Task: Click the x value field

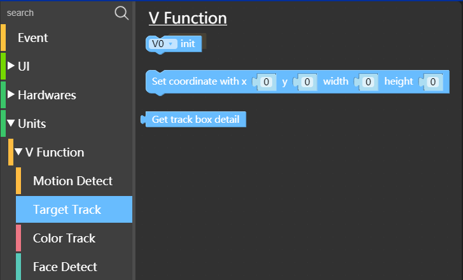Action: (x=266, y=82)
